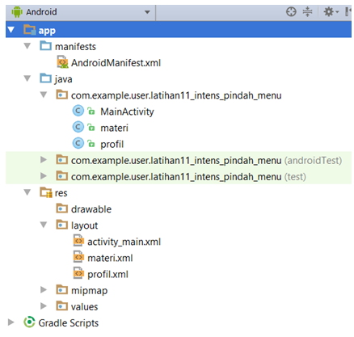354x337 pixels.
Task: Expand the (test) package
Action: click(44, 176)
